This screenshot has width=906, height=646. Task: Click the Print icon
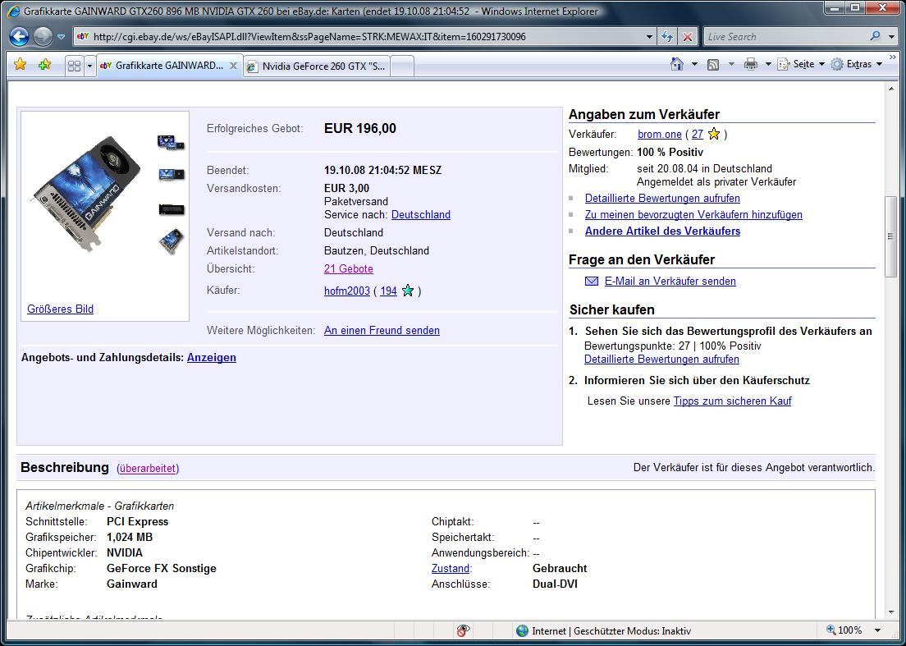click(x=751, y=64)
